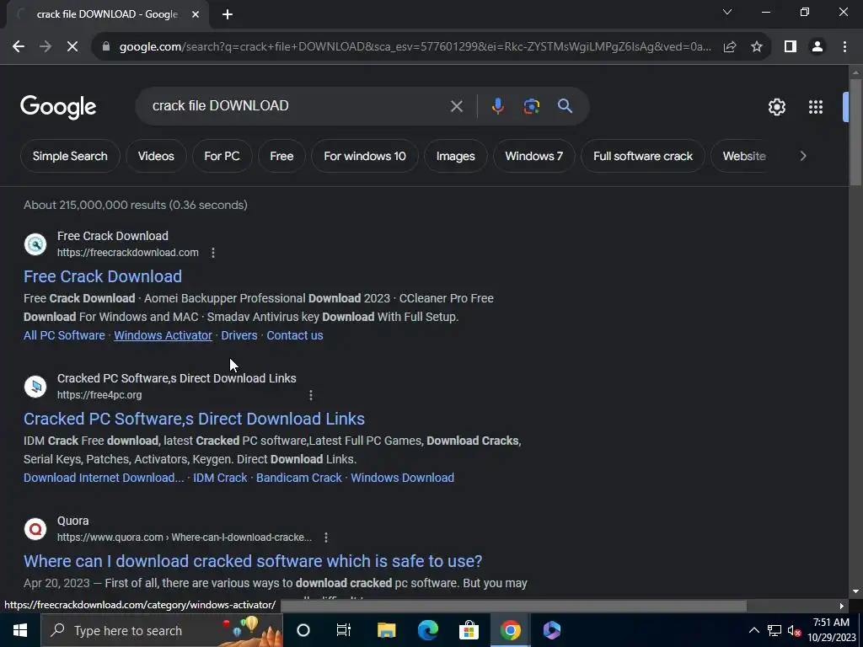Expand more filter chips with the arrow
863x647 pixels.
point(803,156)
